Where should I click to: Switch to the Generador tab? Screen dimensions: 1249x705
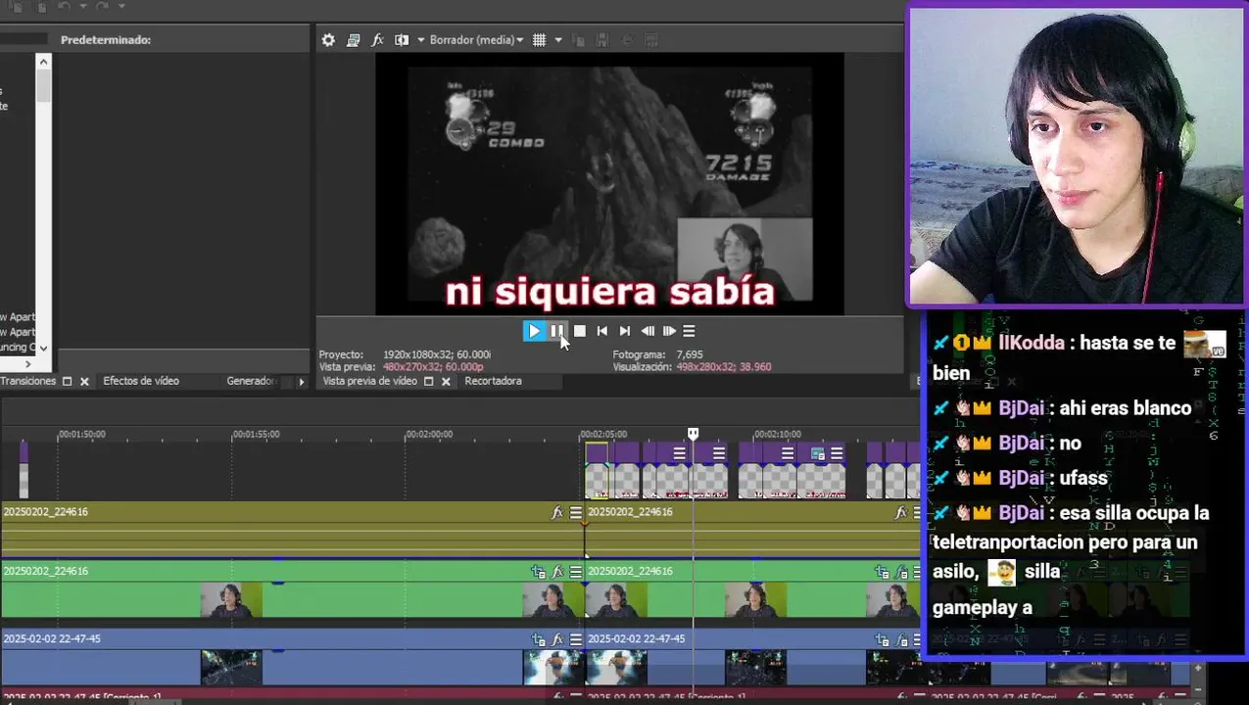(x=251, y=381)
